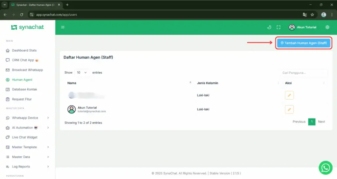Go to the Previous table page
The width and height of the screenshot is (337, 179).
(x=299, y=122)
